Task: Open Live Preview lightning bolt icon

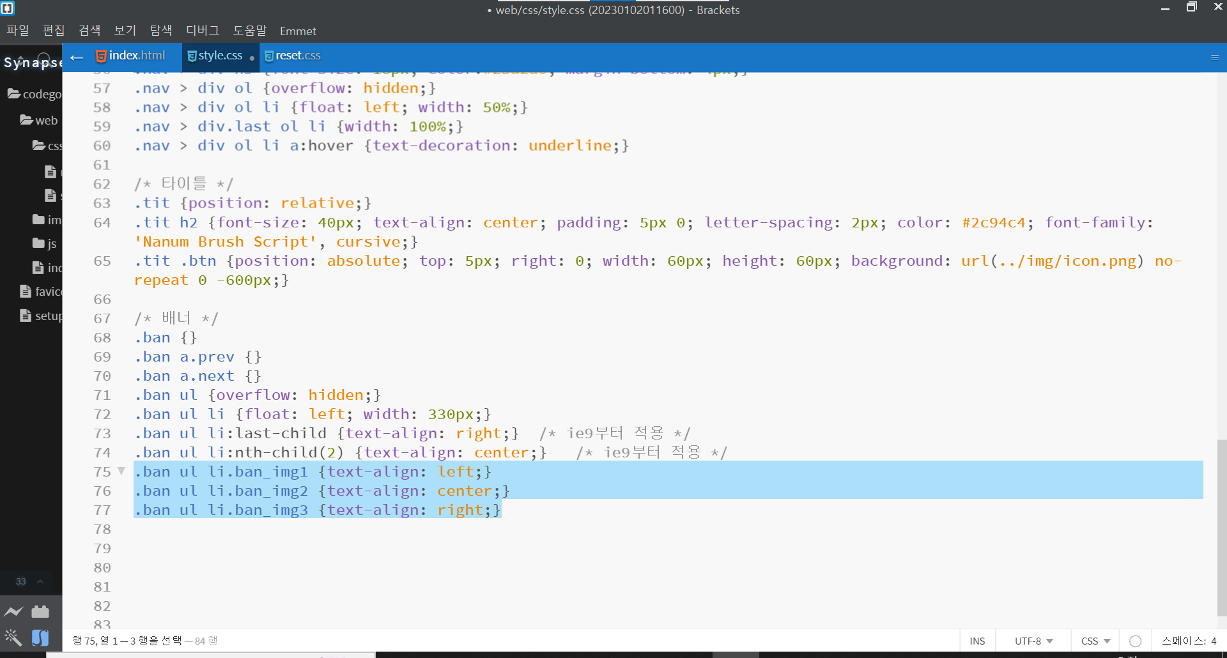Action: pyautogui.click(x=13, y=611)
